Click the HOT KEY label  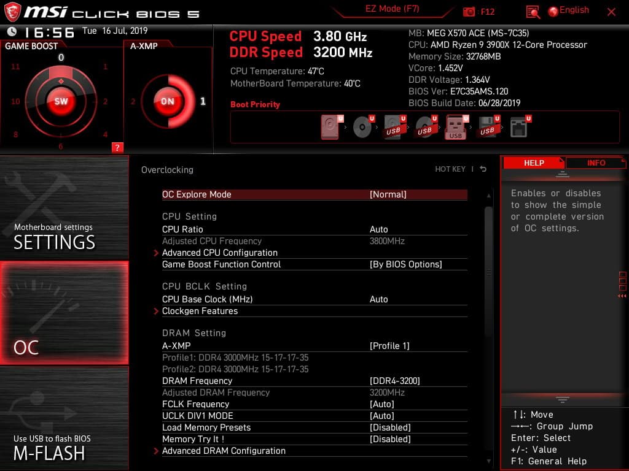tap(450, 169)
